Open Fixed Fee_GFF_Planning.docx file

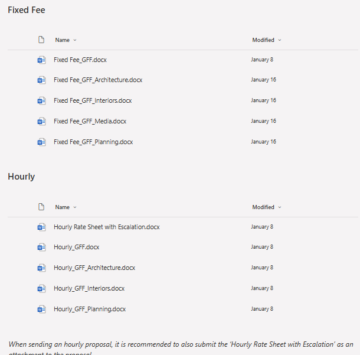93,142
